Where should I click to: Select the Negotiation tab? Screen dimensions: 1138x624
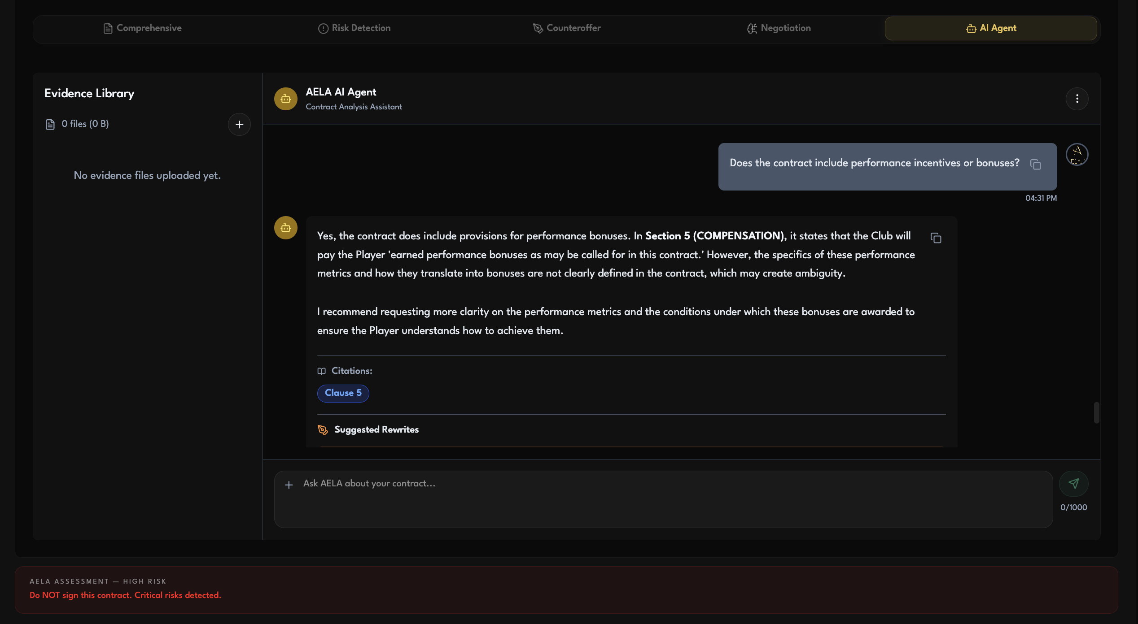[779, 28]
